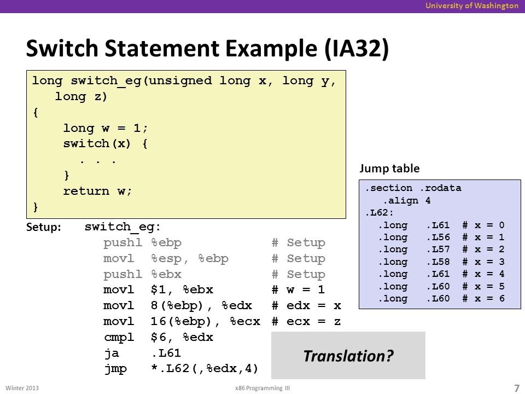Select the "jmp *.L62(,%edx,4)" instruction
This screenshot has width=525, height=394.
point(181,369)
